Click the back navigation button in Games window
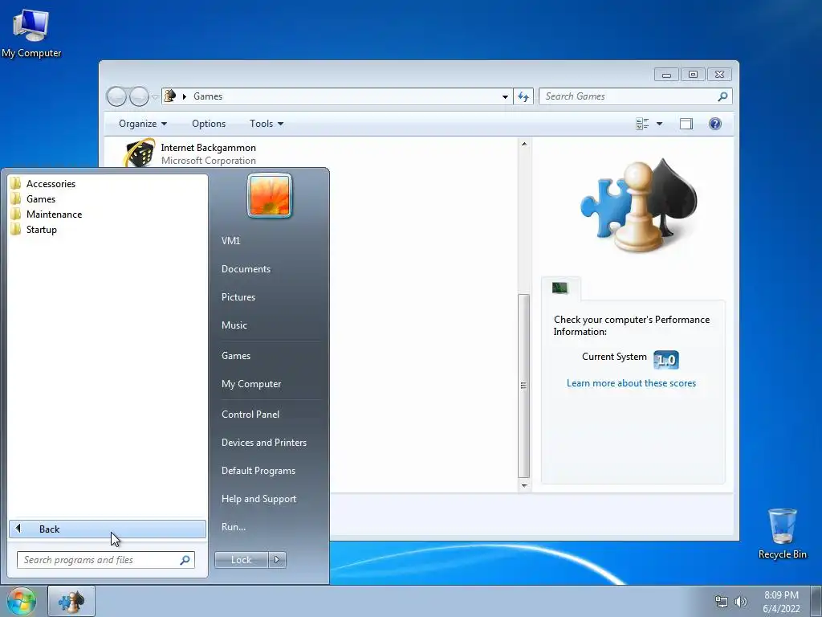Image resolution: width=822 pixels, height=617 pixels. click(x=116, y=96)
